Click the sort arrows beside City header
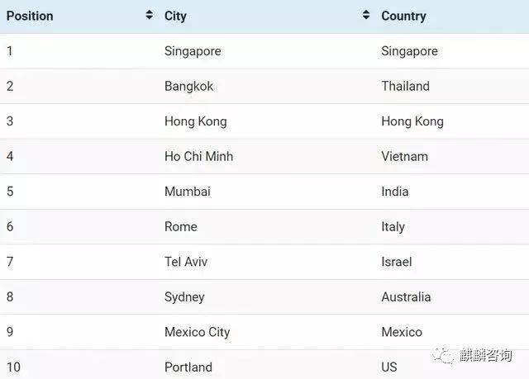Viewport: 529px width, 379px height. click(x=366, y=16)
